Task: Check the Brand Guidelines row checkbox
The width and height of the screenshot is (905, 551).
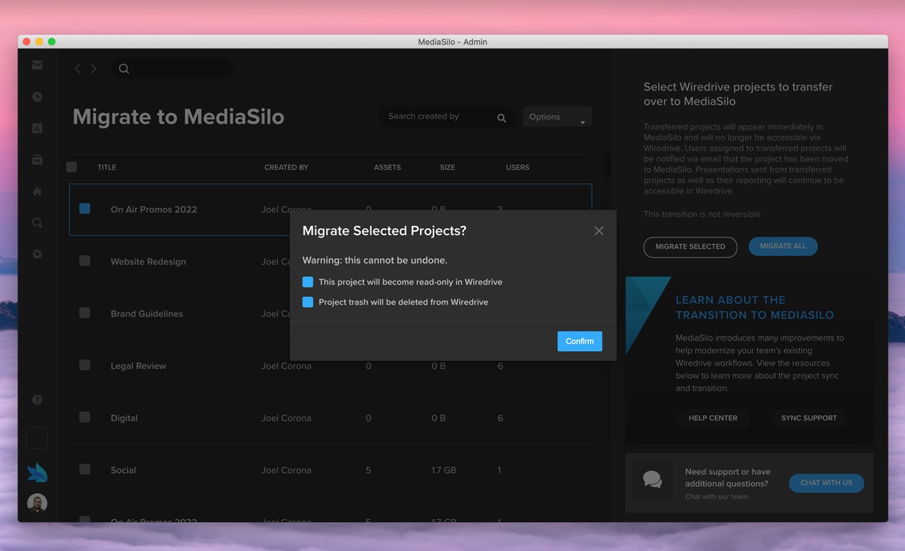Action: (85, 313)
